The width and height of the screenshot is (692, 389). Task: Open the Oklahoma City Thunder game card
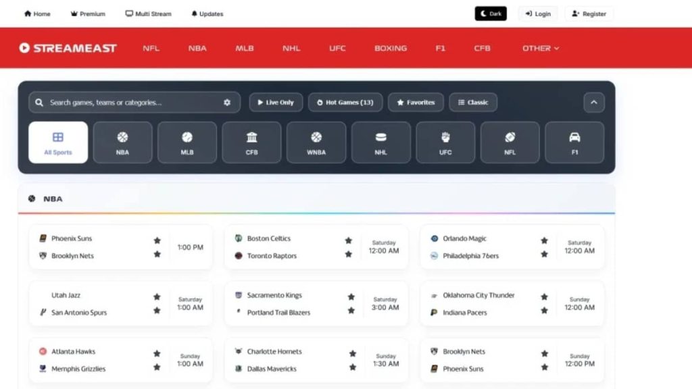pos(512,303)
